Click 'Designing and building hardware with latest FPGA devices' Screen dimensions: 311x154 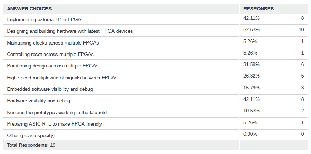click(x=70, y=31)
